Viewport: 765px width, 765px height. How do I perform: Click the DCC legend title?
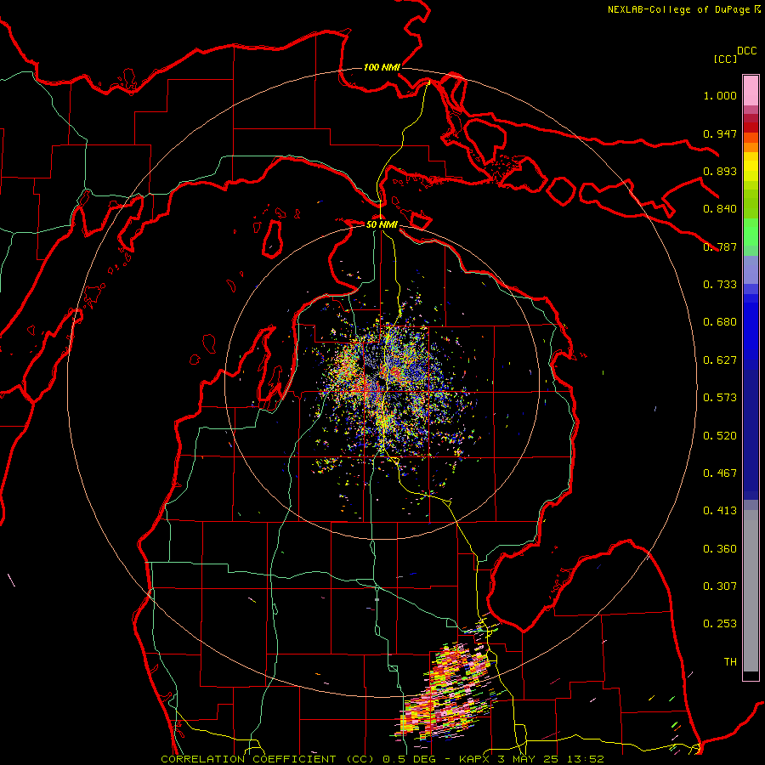pos(747,51)
